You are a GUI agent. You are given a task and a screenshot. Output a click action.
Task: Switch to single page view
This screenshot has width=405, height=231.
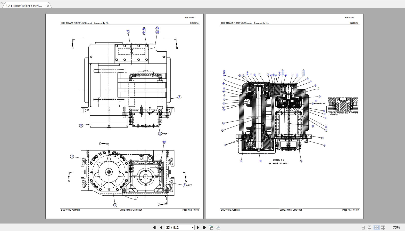(363, 227)
